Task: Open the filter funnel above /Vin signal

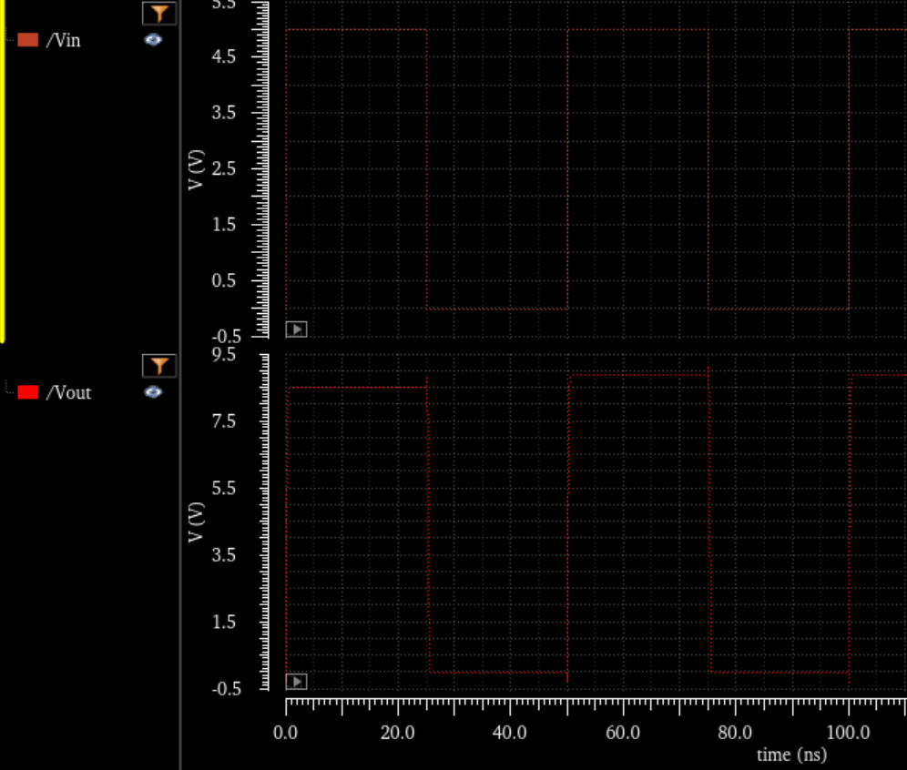Action: pyautogui.click(x=160, y=13)
